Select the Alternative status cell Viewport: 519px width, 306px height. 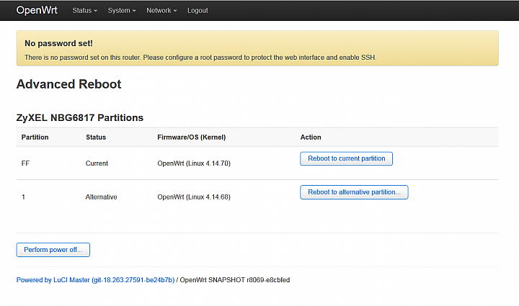[102, 197]
